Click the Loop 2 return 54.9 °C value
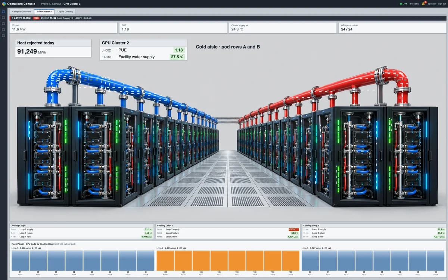 pos(295,233)
